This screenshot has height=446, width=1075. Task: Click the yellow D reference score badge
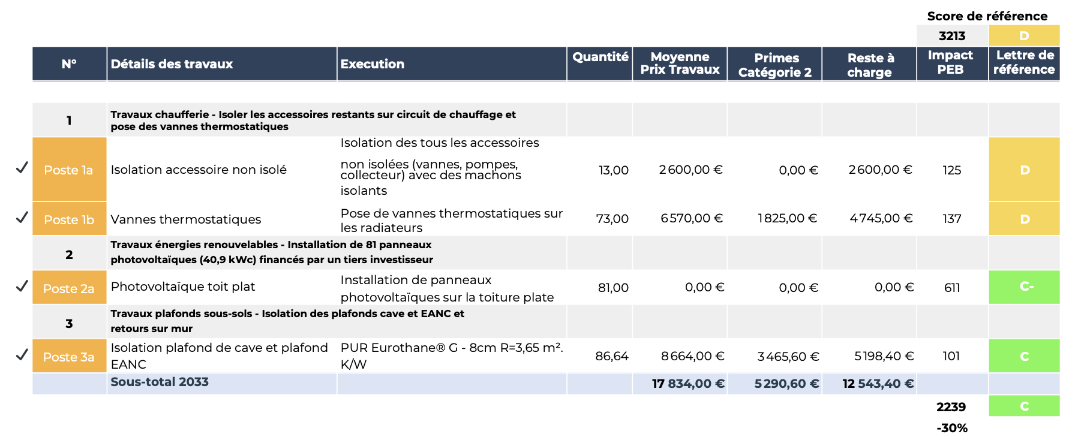pos(1024,35)
